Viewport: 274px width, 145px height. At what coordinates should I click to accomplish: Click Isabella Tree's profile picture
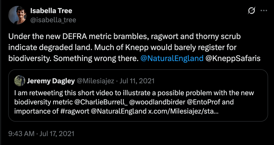point(17,15)
